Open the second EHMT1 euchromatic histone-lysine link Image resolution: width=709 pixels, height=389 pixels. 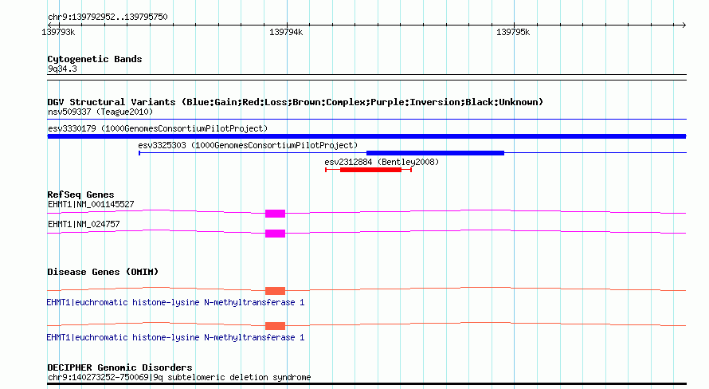(x=175, y=337)
